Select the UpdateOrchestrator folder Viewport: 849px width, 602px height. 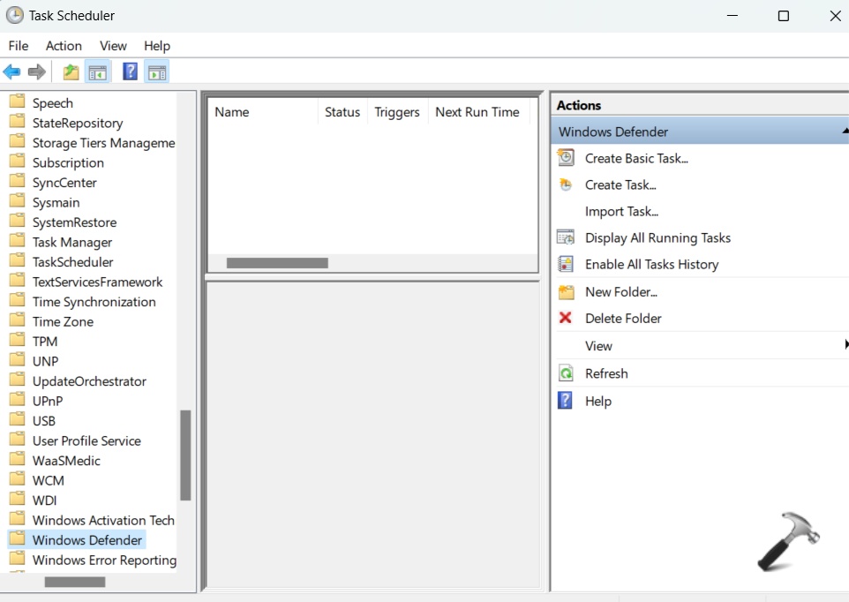click(89, 381)
